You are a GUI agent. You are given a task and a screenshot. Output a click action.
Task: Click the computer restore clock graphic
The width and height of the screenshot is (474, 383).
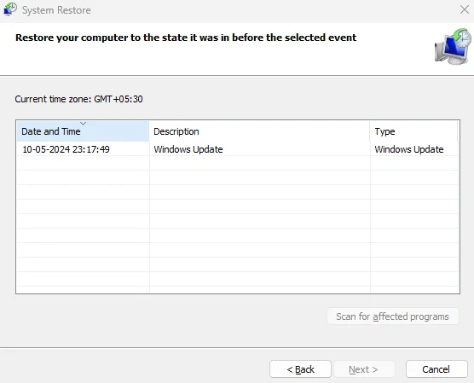coord(453,46)
